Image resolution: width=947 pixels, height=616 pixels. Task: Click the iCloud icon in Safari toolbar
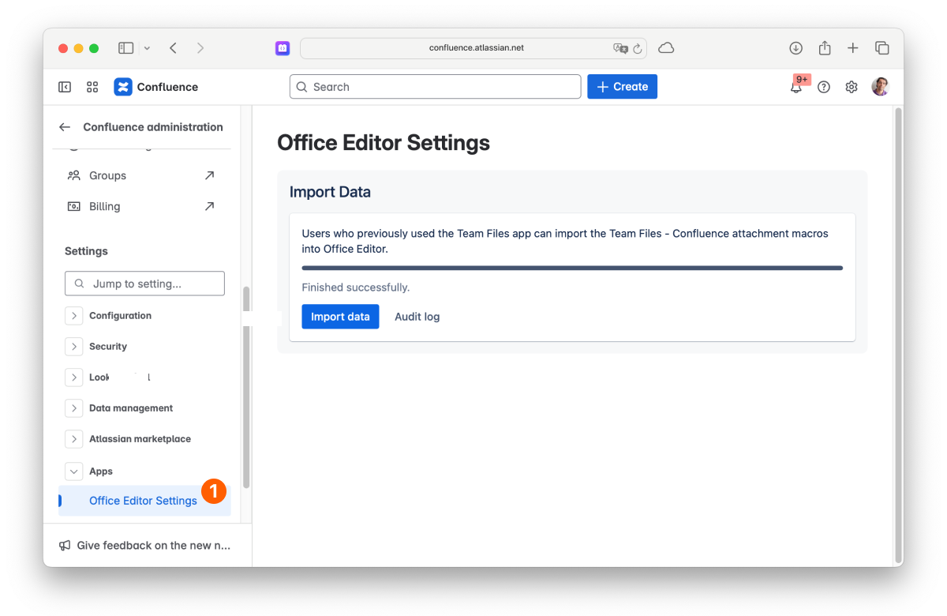[666, 48]
